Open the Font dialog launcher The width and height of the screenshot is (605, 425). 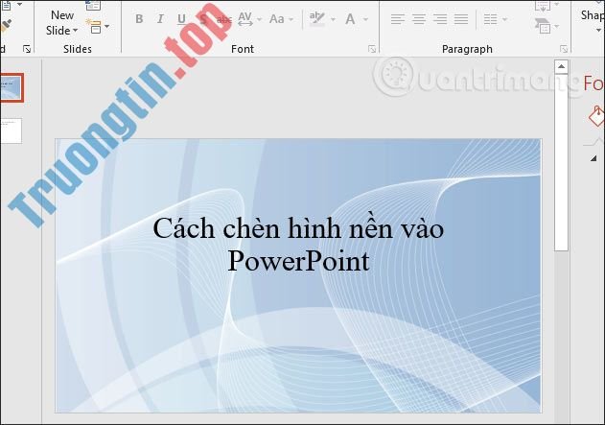(372, 49)
